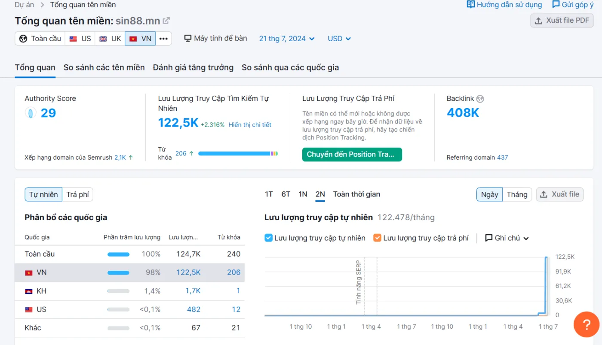Click the upload icon in Xuất file PDF

pos(538,21)
